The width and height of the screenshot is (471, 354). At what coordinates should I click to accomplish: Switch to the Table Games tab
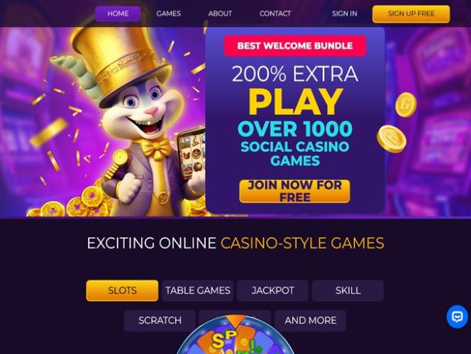198,291
